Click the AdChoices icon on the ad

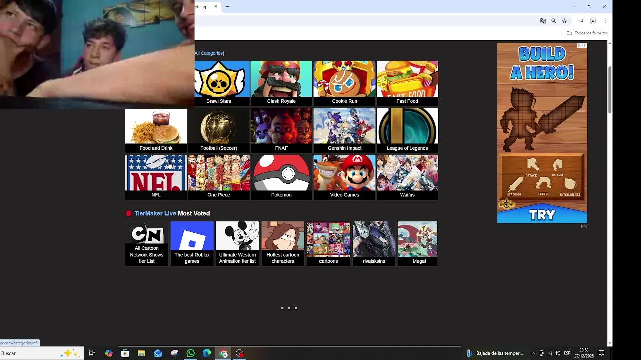tap(581, 46)
